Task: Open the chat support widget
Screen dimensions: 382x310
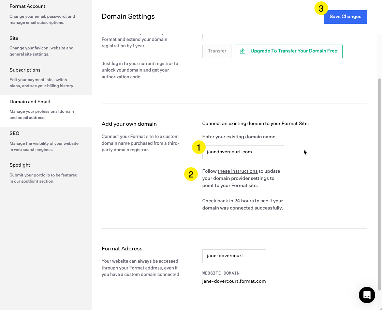Action: tap(367, 295)
